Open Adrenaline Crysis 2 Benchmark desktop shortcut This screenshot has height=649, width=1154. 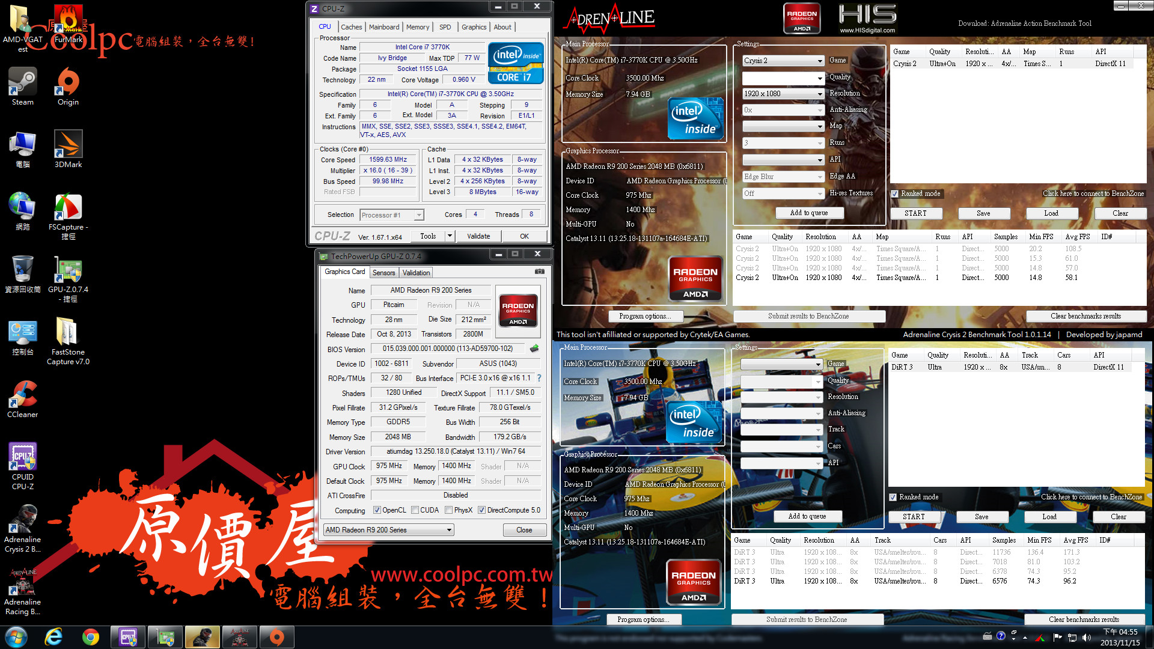click(x=22, y=529)
